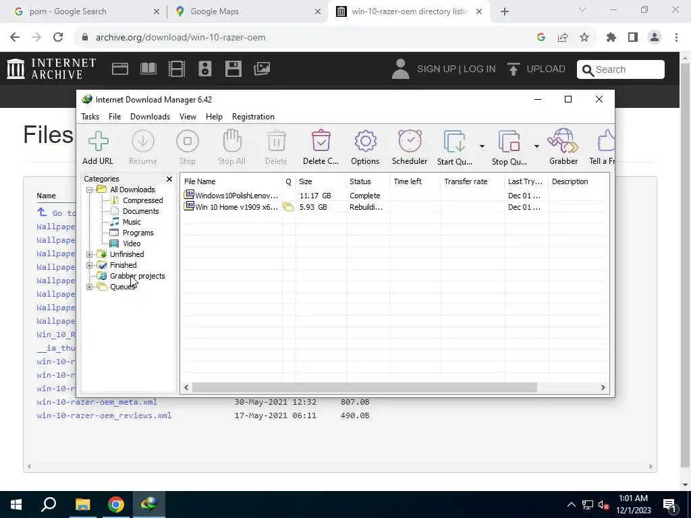Expand the Queues category node

click(x=90, y=287)
